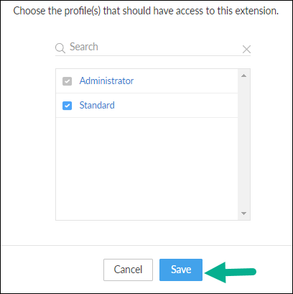
Task: Click the magnifying glass search icon
Action: click(60, 48)
